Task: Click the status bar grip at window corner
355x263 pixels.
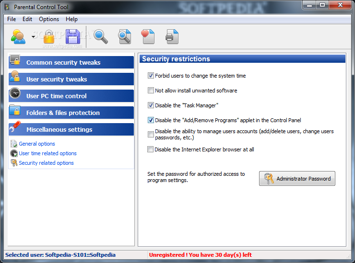Action: 348,256
